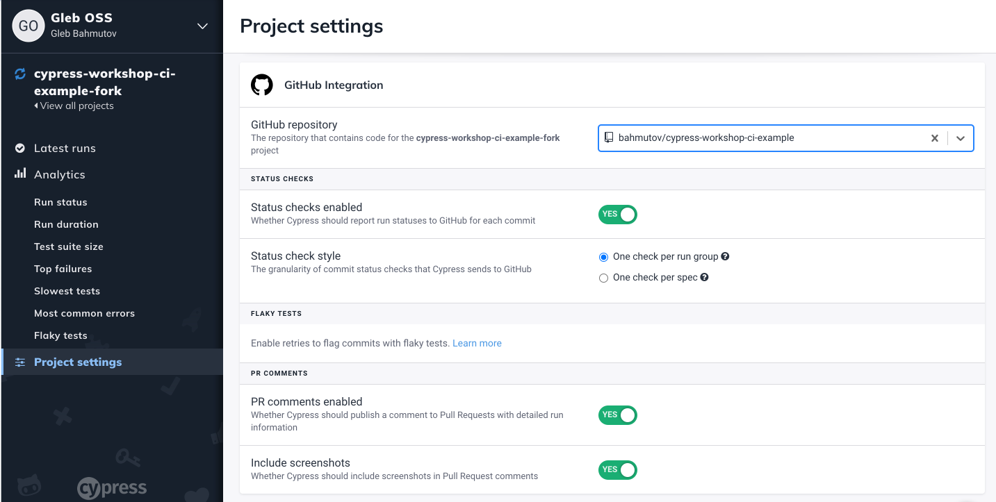This screenshot has height=502, width=996.
Task: Click the Project settings sliders icon
Action: click(20, 362)
